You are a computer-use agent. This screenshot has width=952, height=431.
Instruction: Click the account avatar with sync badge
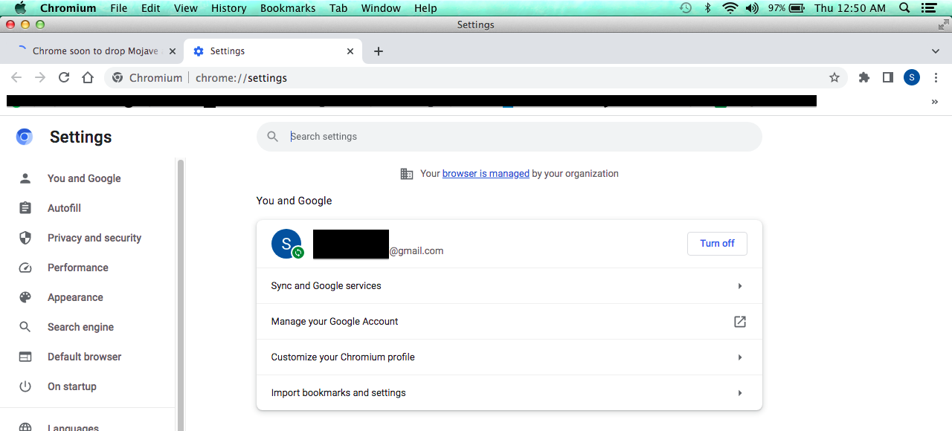(287, 244)
